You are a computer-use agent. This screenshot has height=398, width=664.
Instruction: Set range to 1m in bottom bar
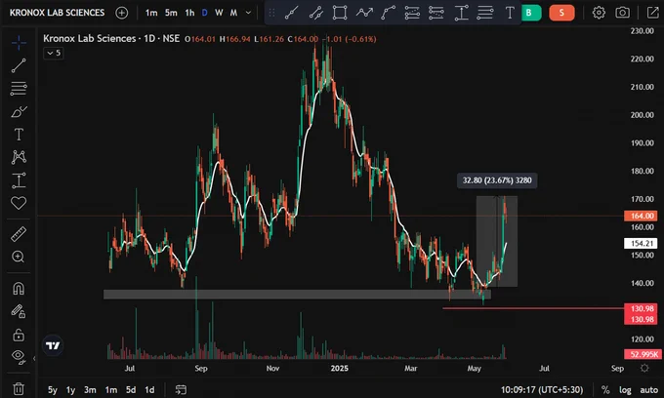point(111,389)
